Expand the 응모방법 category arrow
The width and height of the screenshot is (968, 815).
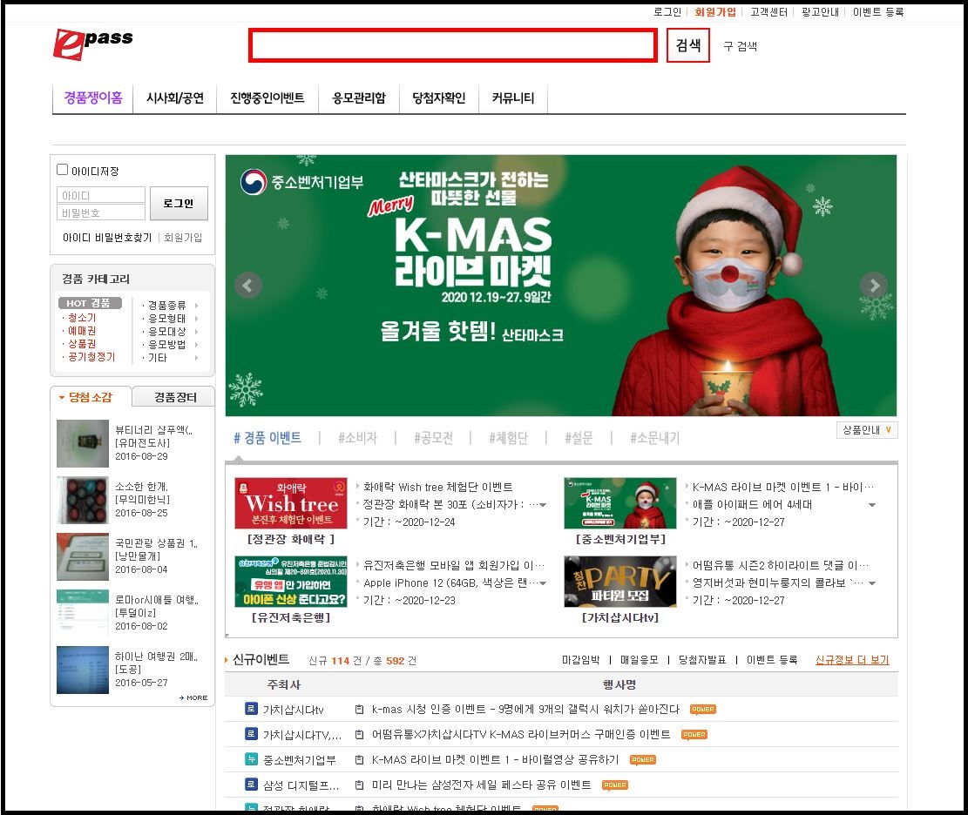[196, 344]
